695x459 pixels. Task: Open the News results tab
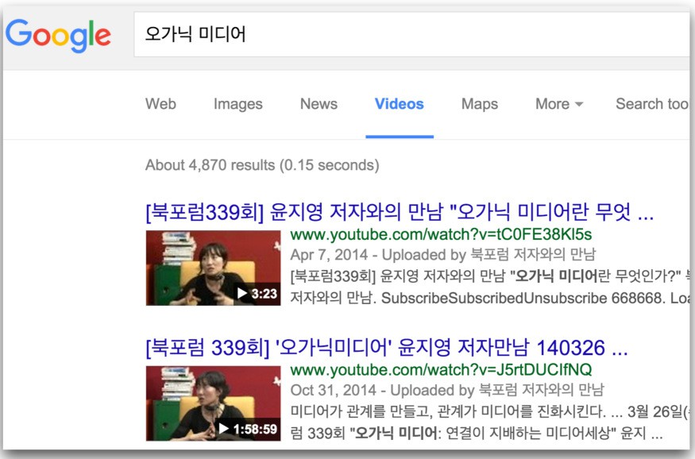pyautogui.click(x=319, y=104)
